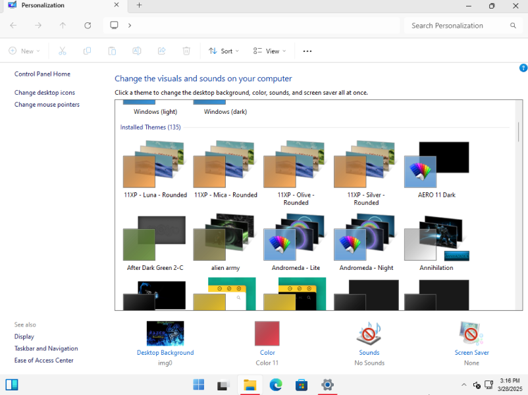Click the taskbar clock showing 3:16 PM
The image size is (528, 395).
click(x=510, y=384)
